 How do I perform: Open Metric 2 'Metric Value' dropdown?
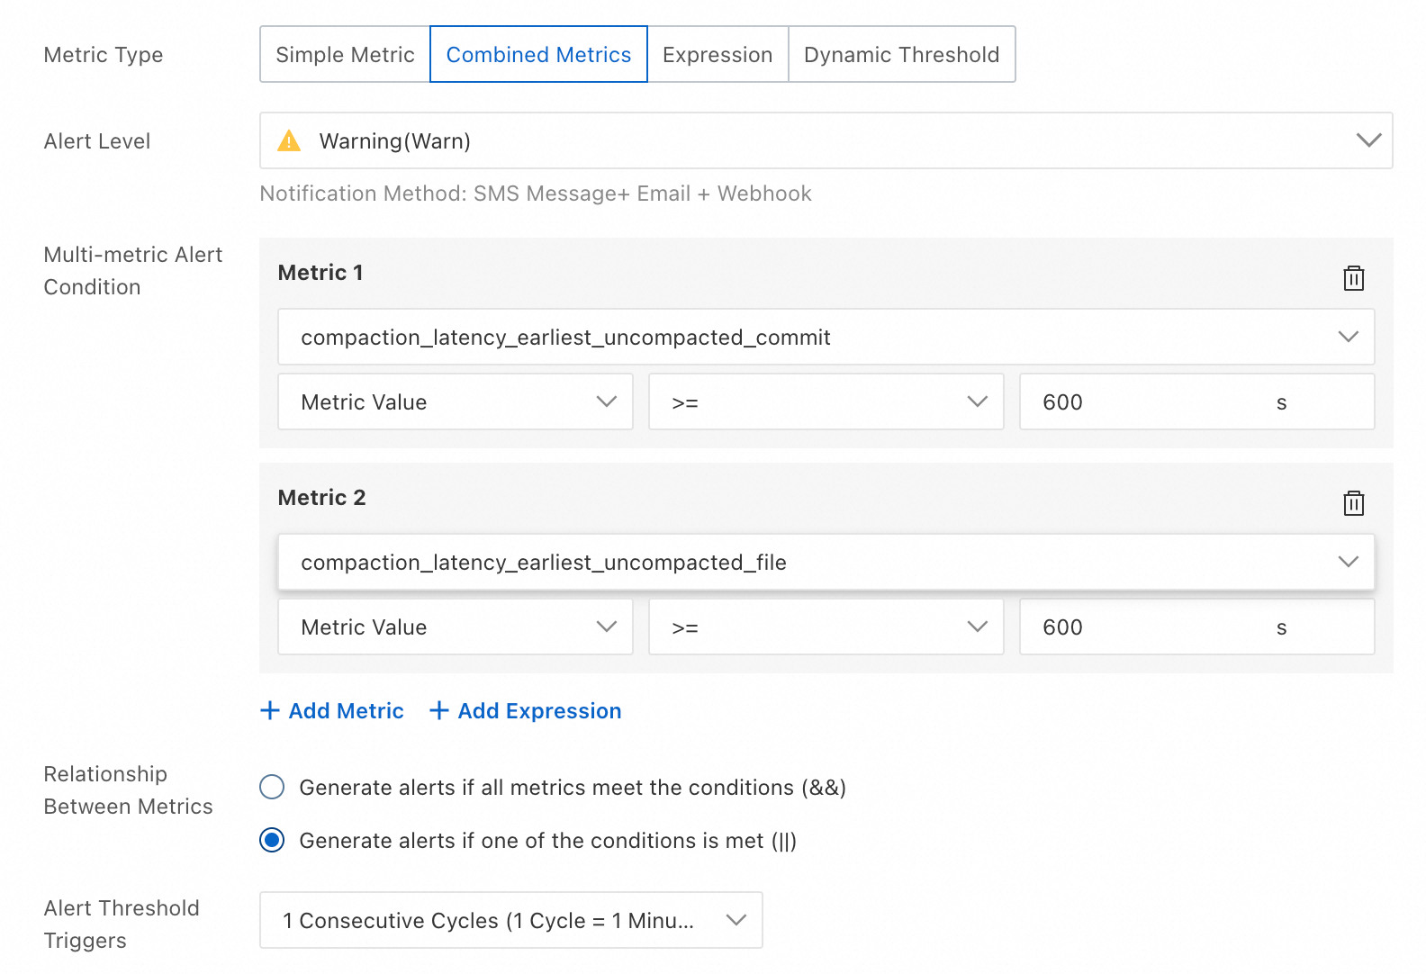click(x=455, y=627)
